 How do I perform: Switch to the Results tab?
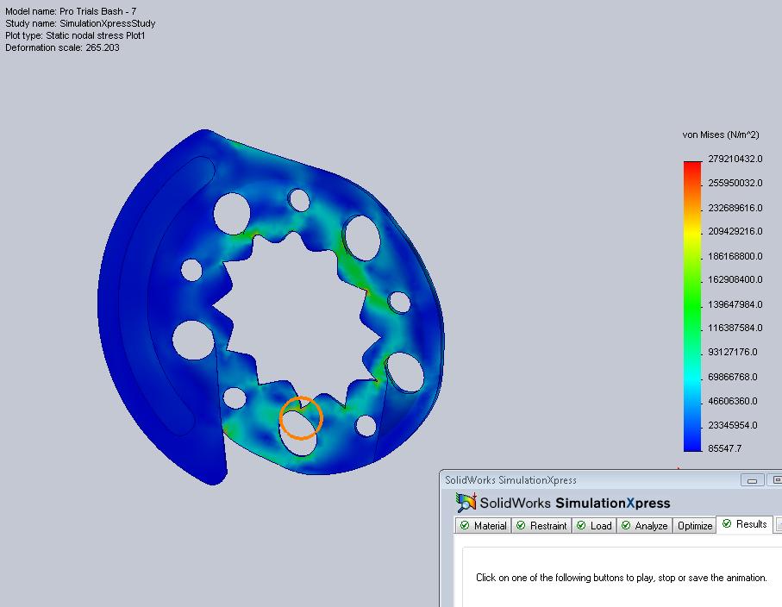coord(745,524)
